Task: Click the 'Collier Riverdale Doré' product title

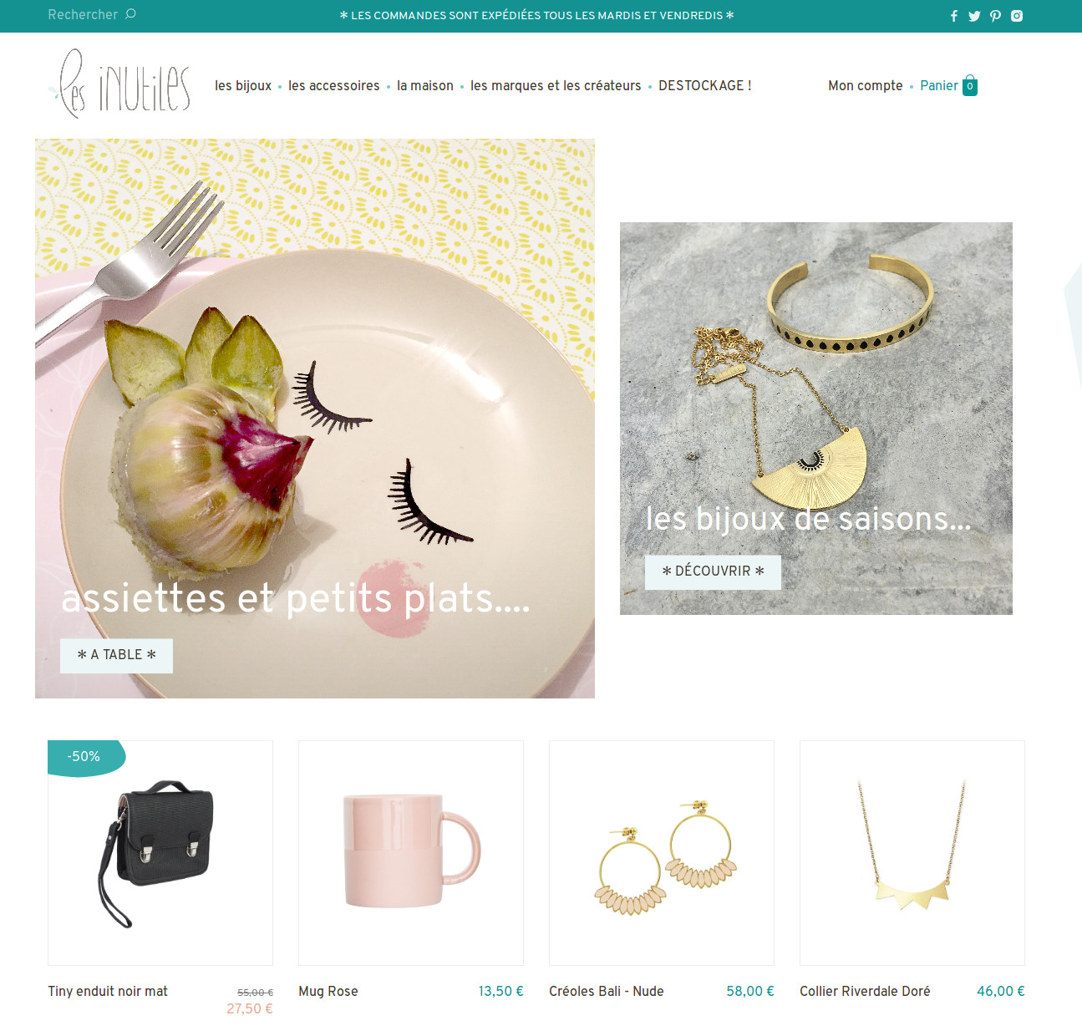Action: point(865,991)
